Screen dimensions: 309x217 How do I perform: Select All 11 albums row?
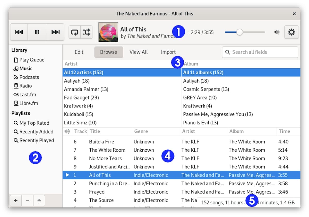(x=241, y=73)
